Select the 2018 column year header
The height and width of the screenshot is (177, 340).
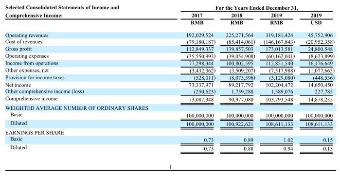pos(236,16)
